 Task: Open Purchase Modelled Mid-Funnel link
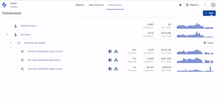pyautogui.click(x=44, y=60)
